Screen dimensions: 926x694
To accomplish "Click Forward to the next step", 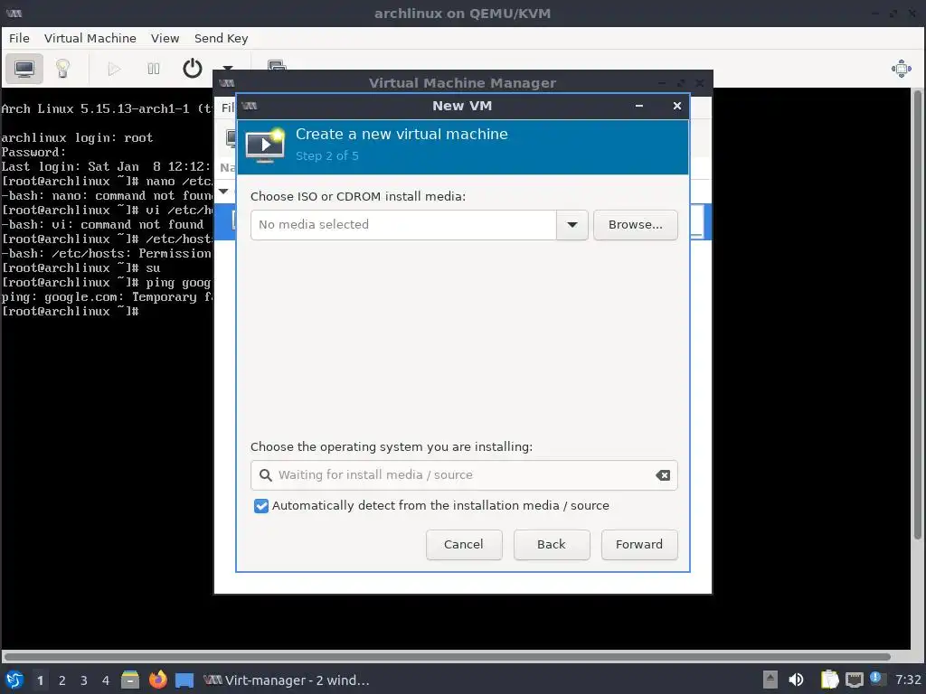I will 639,544.
